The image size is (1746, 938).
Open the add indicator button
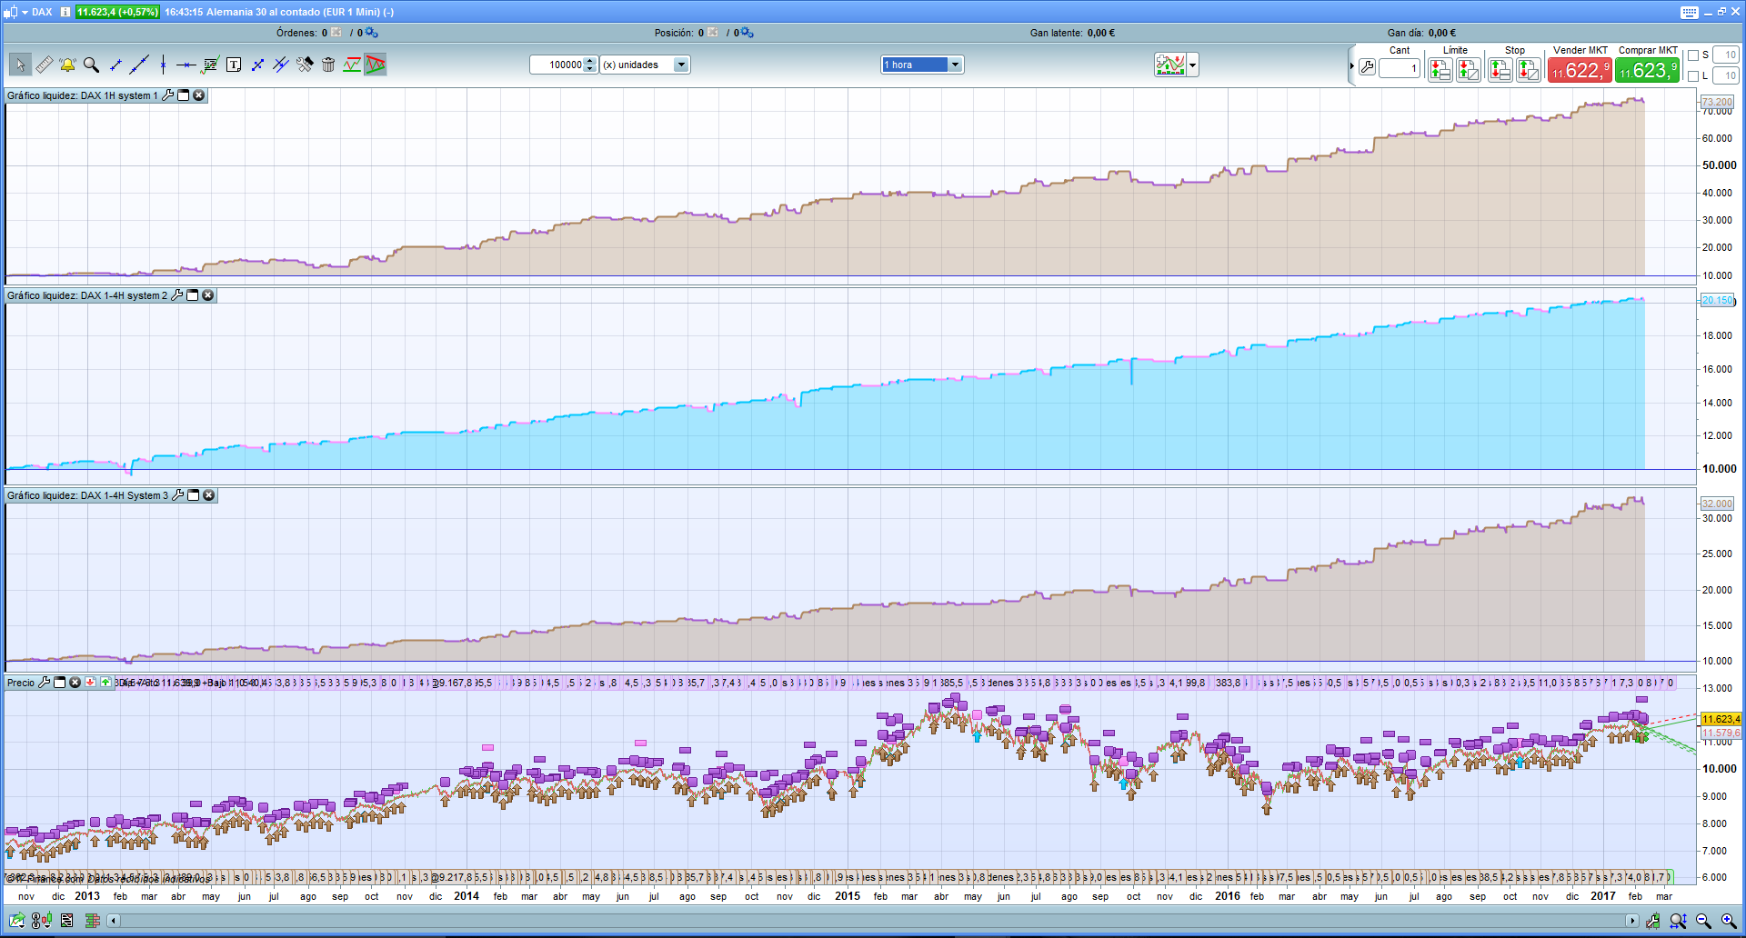click(x=1170, y=65)
